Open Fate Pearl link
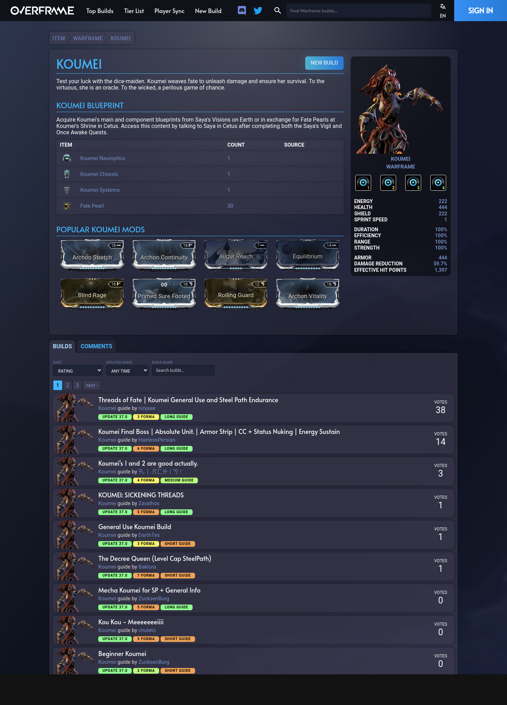The width and height of the screenshot is (507, 705). (x=92, y=206)
